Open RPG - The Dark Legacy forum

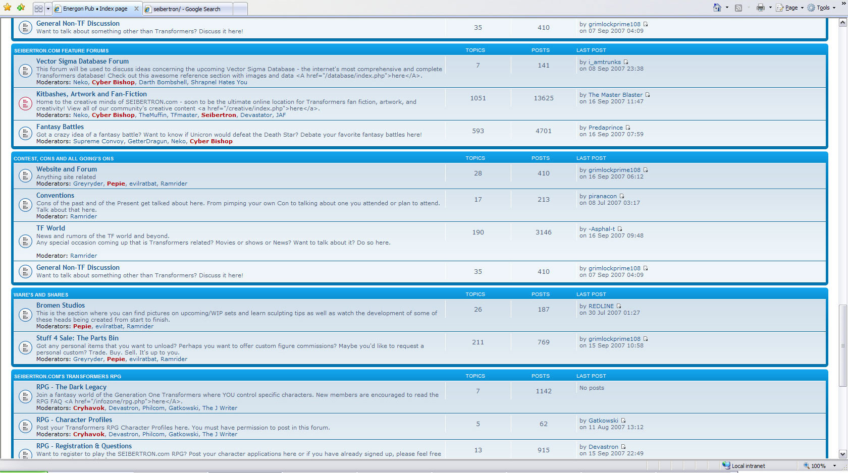pos(71,387)
